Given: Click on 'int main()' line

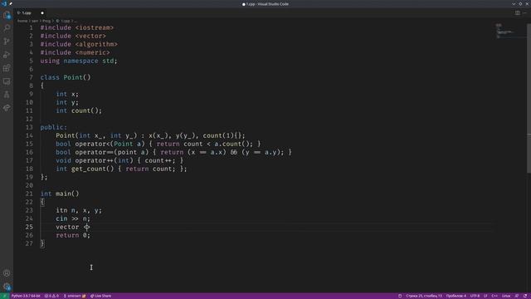Looking at the screenshot, I should coord(60,194).
